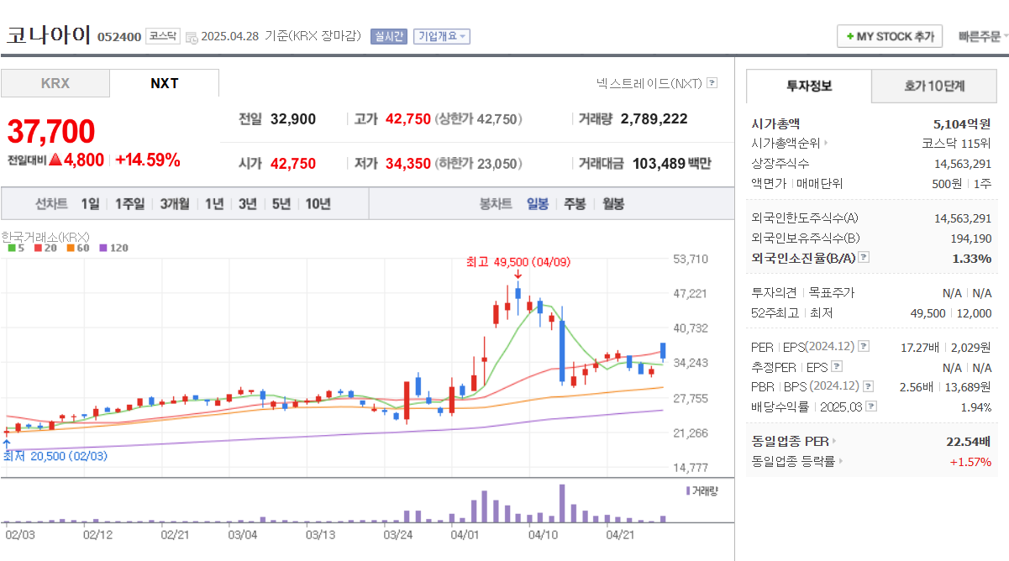Click the 거래량 volume legend marker
This screenshot has width=1009, height=561.
click(689, 490)
